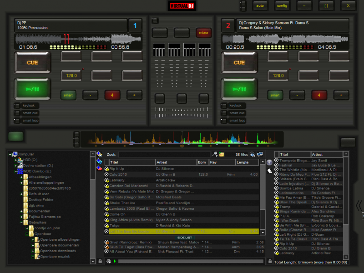Click the lock icon below the folder tree

[100, 261]
